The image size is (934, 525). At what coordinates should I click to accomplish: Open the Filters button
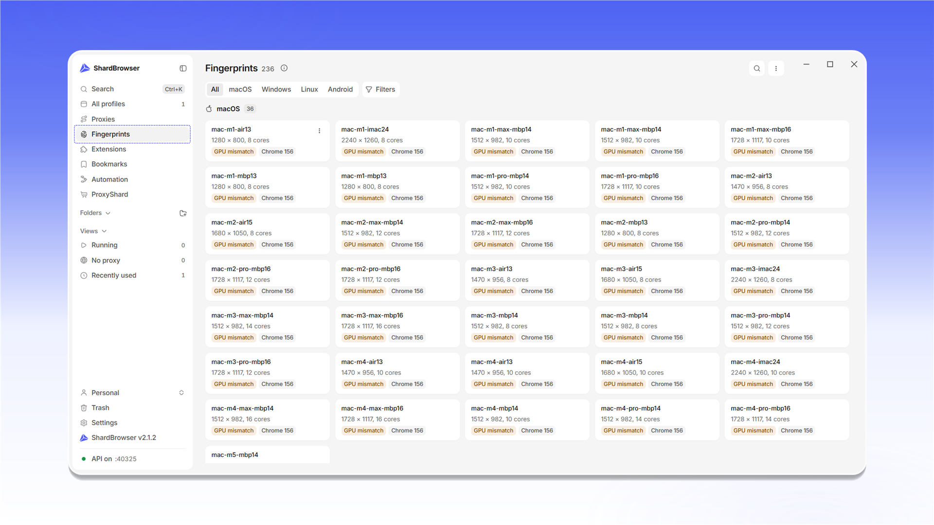[380, 89]
